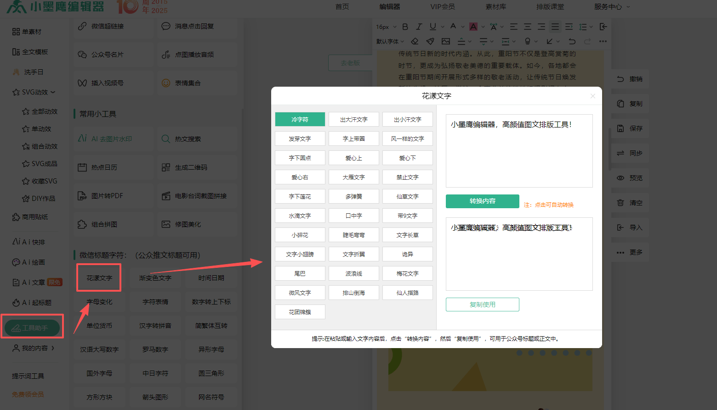The image size is (717, 410).
Task: Open the VIP会员 top menu item
Action: tap(442, 6)
